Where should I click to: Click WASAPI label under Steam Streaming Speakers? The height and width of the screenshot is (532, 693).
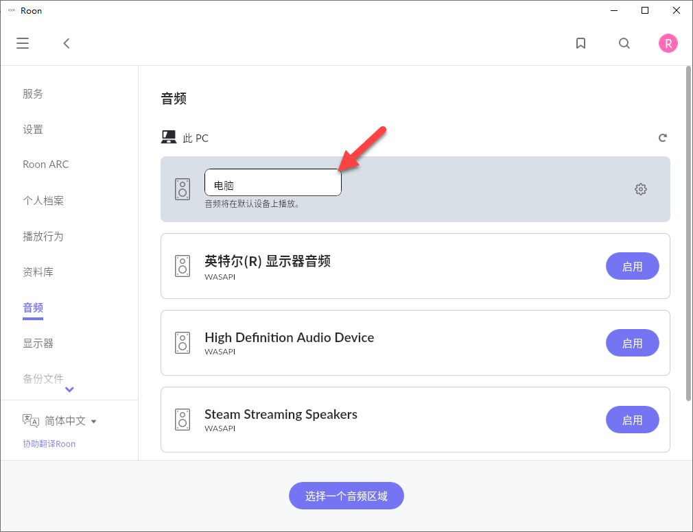pos(220,428)
